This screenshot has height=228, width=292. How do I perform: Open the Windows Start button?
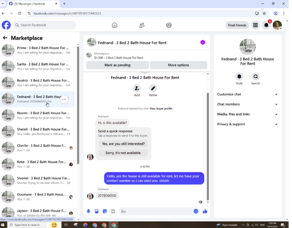(3, 225)
